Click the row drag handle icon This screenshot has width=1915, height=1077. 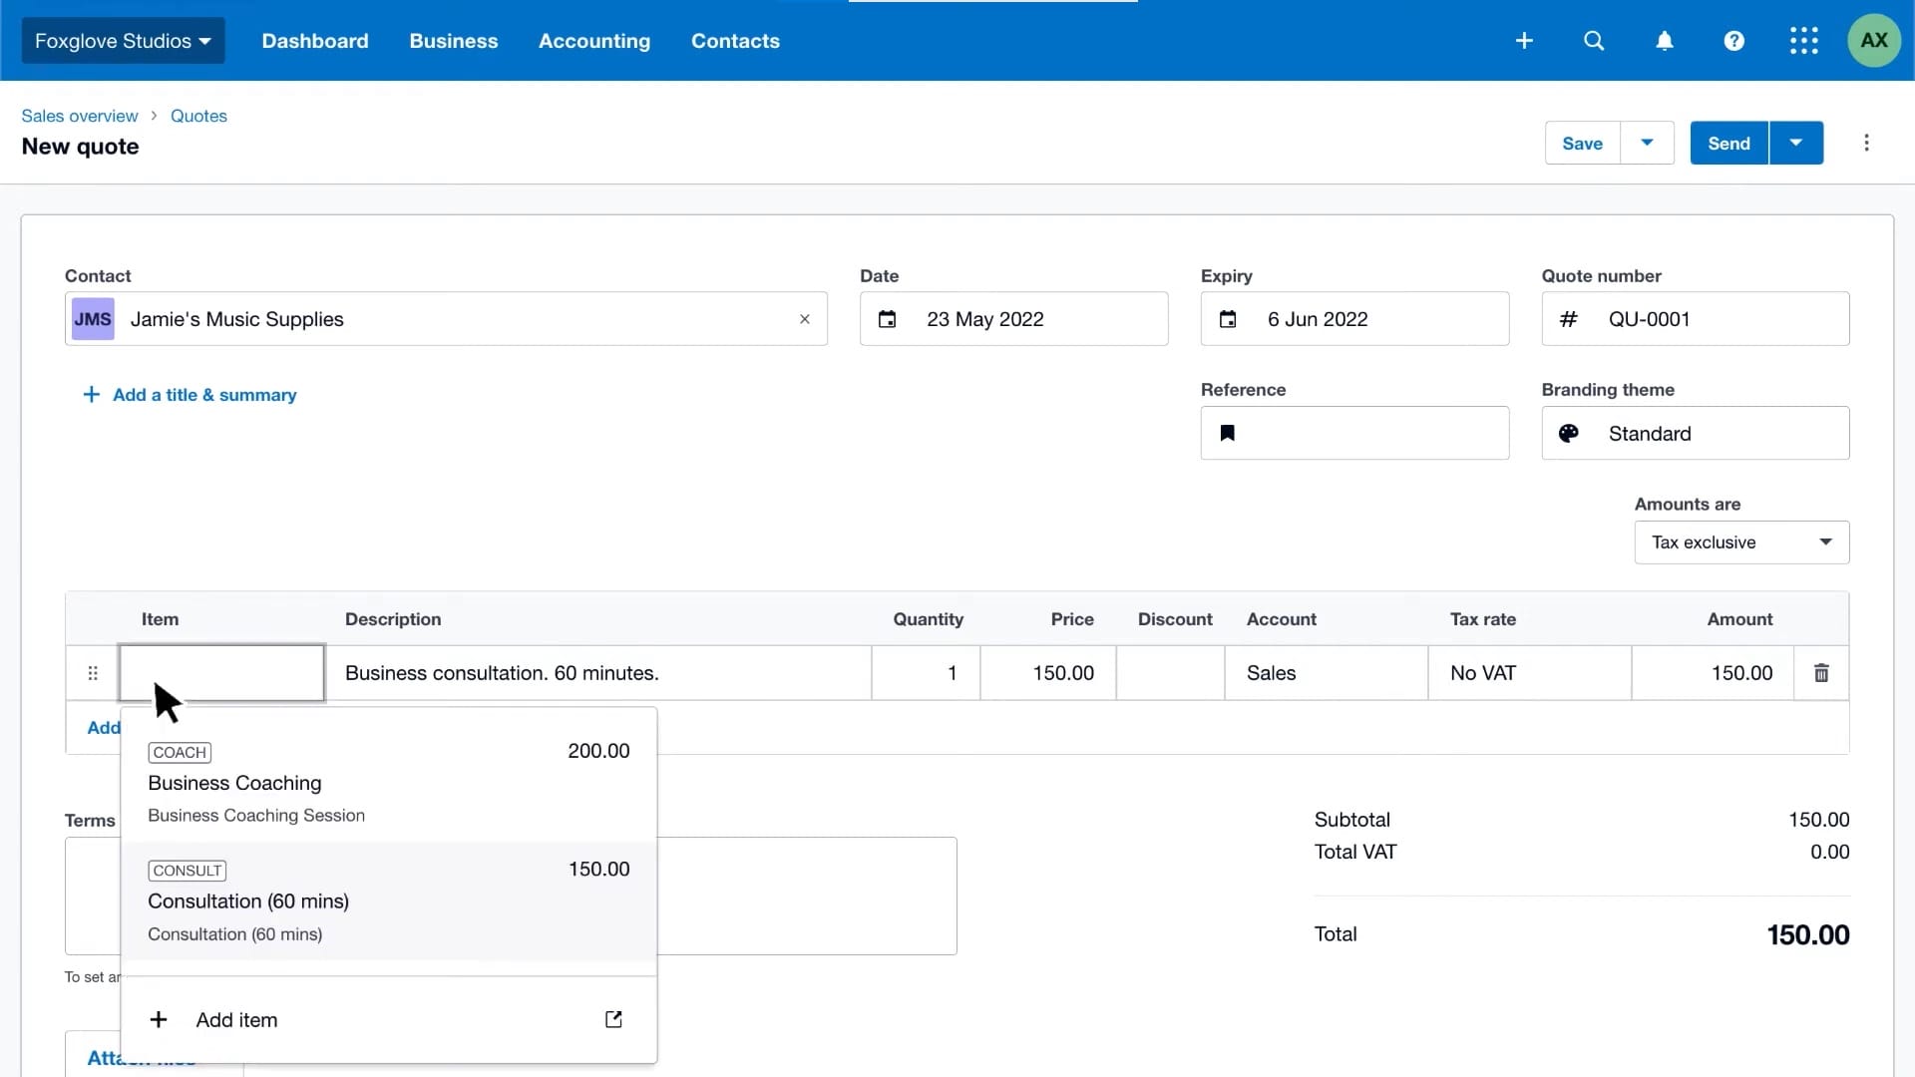click(x=93, y=673)
